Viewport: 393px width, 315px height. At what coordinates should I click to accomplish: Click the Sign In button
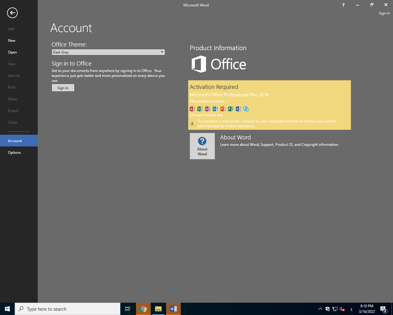(x=63, y=88)
